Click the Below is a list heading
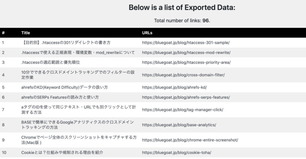The image size is (306, 159). point(182,7)
